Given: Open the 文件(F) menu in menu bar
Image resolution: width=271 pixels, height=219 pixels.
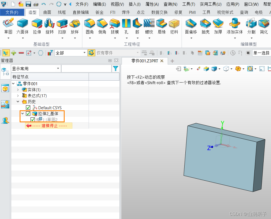Looking at the screenshot, I should click(82, 4).
